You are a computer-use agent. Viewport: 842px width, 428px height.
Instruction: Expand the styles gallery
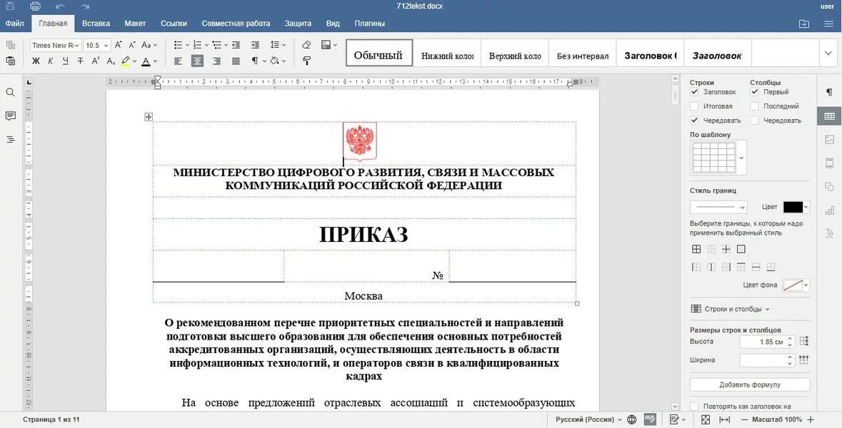[x=828, y=53]
